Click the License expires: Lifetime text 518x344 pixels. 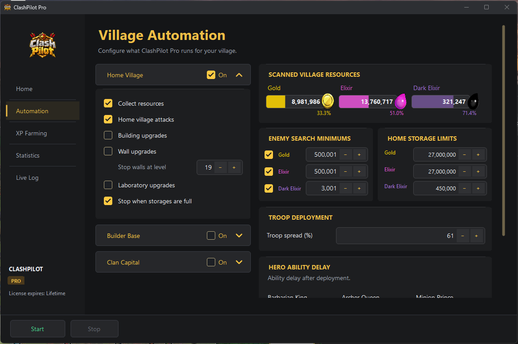37,293
